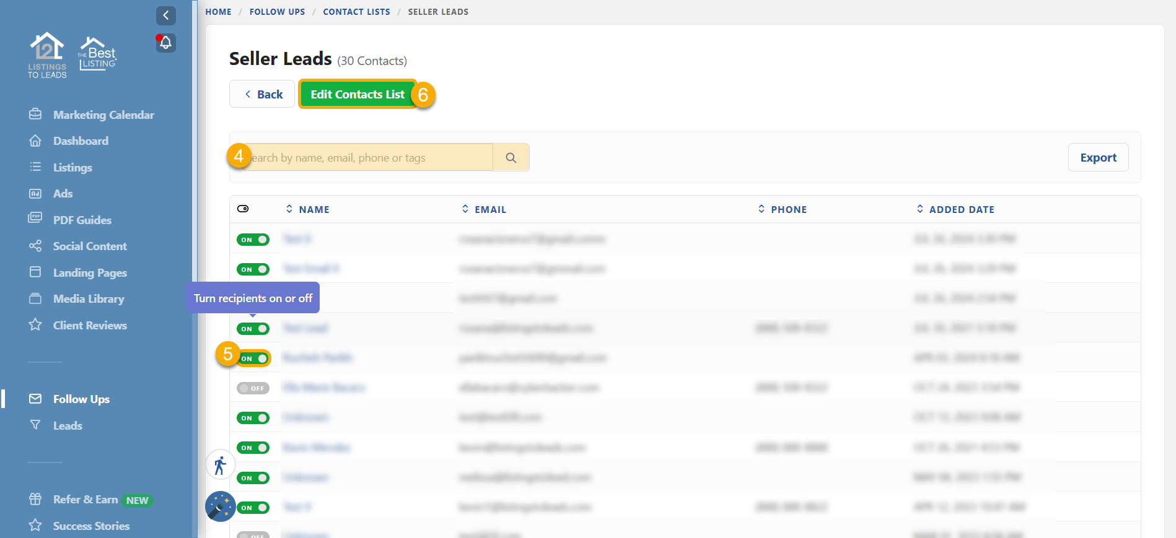Sort the table by Added Date
The height and width of the screenshot is (538, 1176).
(x=955, y=209)
